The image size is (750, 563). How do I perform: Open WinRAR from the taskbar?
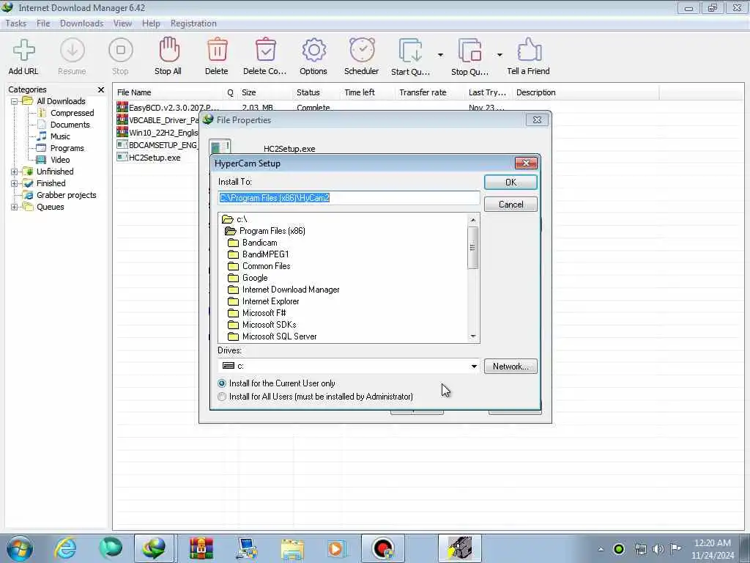tap(201, 548)
